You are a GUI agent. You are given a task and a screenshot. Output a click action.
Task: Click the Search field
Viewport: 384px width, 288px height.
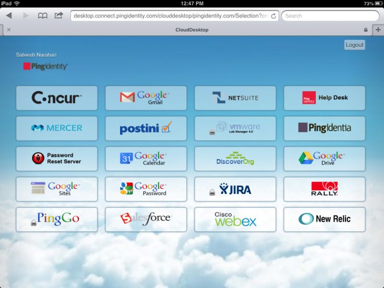pyautogui.click(x=330, y=16)
